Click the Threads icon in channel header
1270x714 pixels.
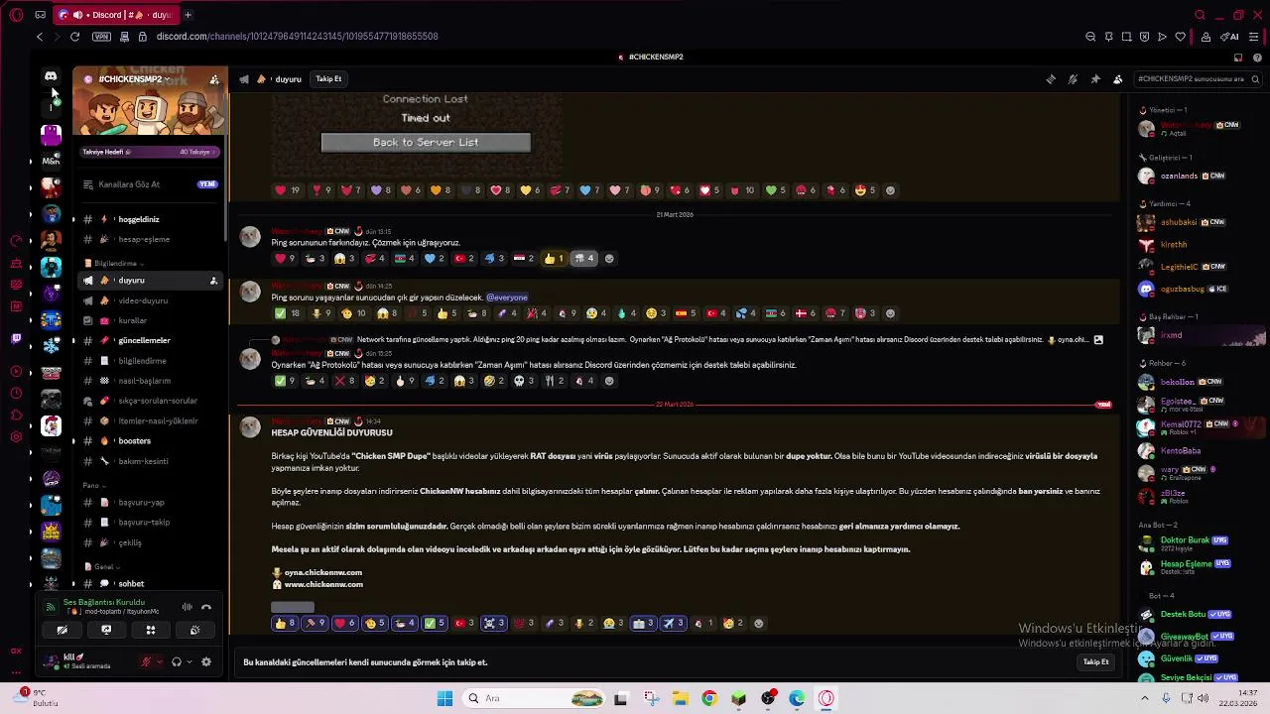1051,79
